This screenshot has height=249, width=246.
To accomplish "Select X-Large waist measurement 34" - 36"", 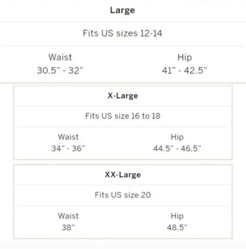I will (x=68, y=149).
